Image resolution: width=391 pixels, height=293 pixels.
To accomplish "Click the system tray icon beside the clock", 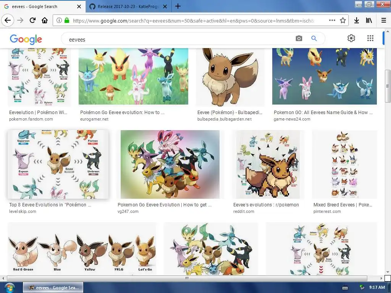I will pyautogui.click(x=362, y=288).
